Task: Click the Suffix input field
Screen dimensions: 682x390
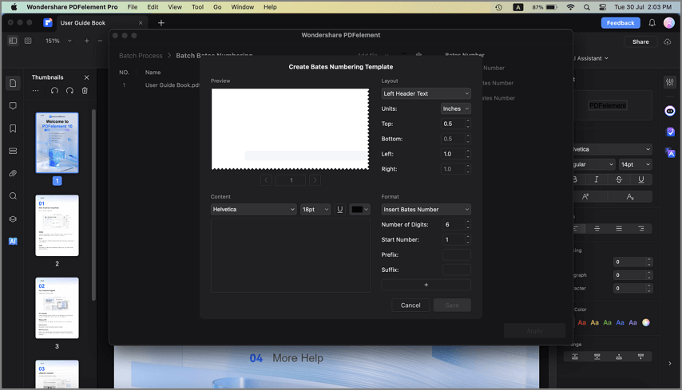Action: point(456,270)
